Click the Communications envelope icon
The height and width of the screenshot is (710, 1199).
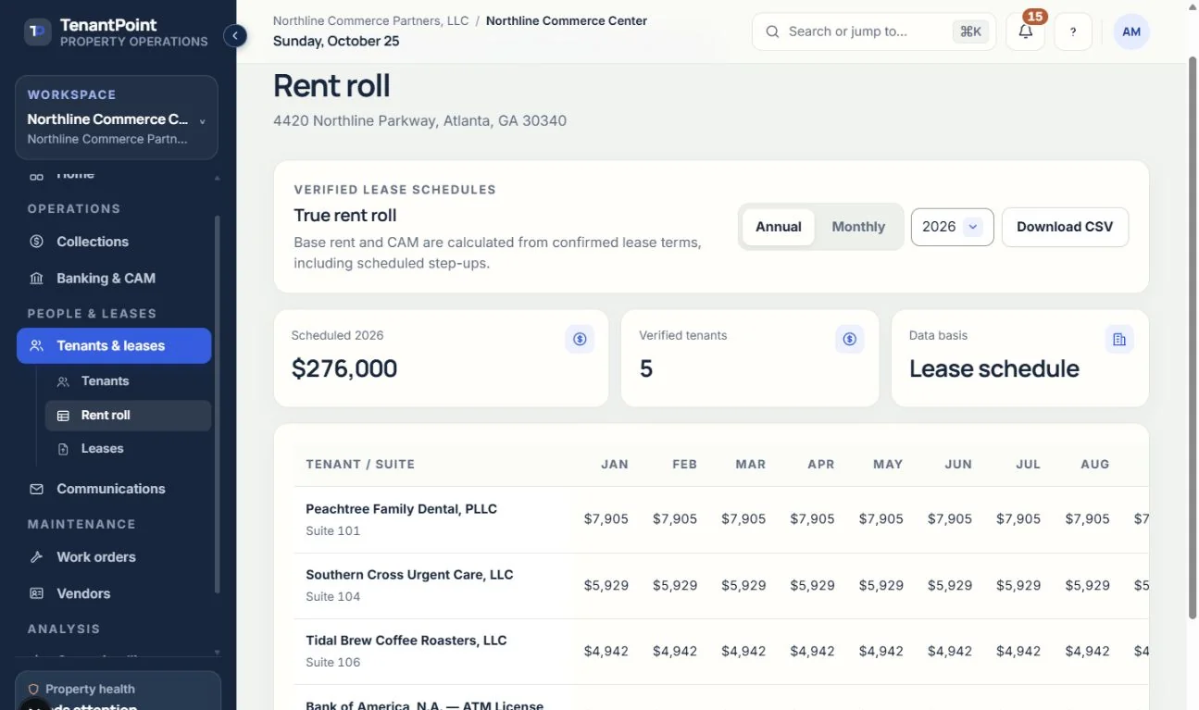coord(37,489)
